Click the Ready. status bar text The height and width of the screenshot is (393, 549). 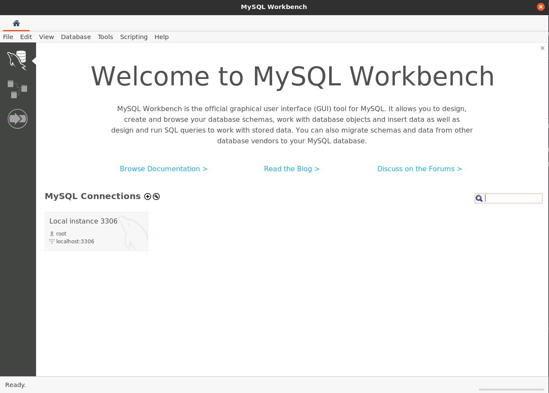click(x=15, y=385)
